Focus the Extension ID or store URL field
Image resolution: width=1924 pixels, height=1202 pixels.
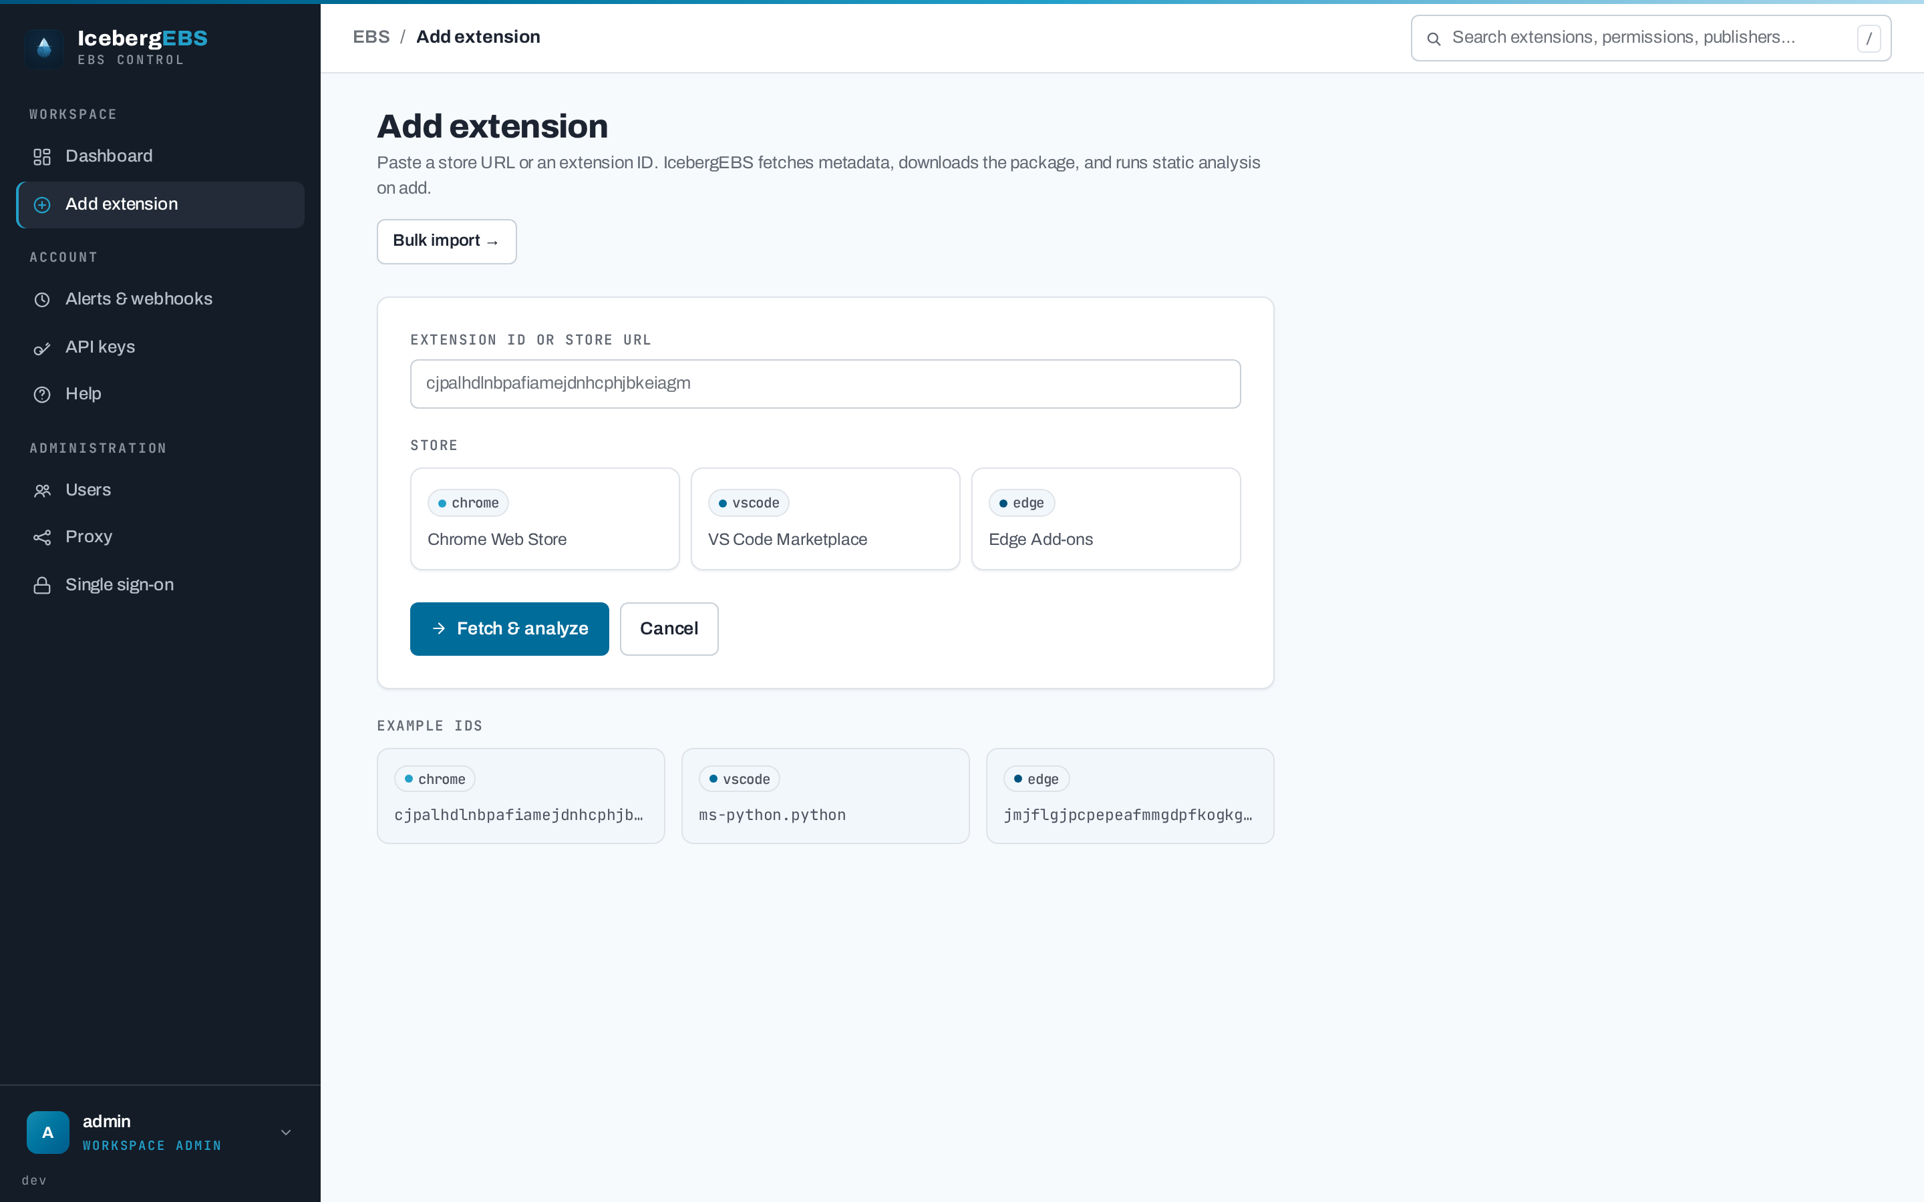825,384
